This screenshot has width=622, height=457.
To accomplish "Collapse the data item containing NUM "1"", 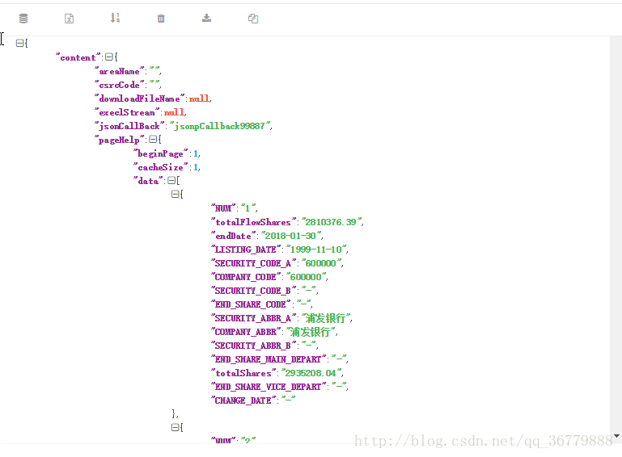I will (x=176, y=195).
